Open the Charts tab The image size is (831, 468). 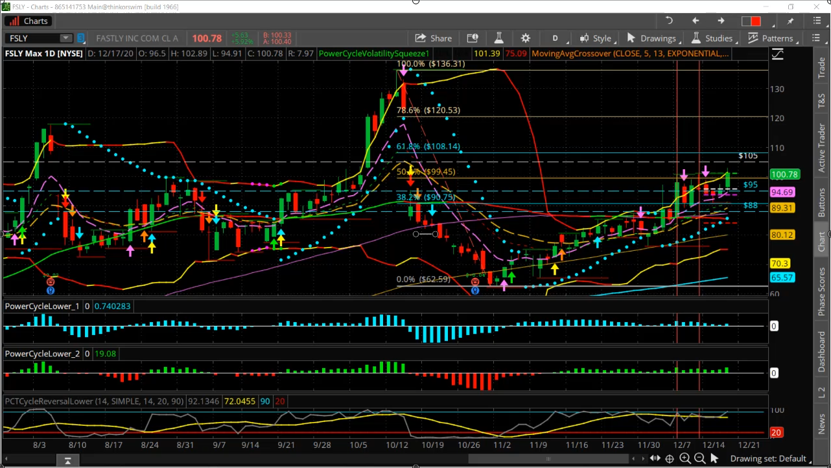(28, 21)
